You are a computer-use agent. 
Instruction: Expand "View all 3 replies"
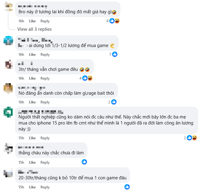[34, 29]
